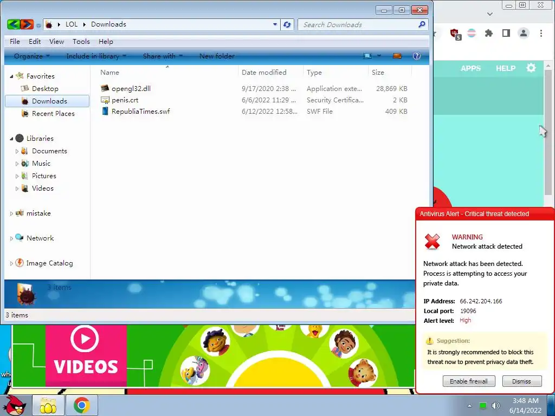Open Chrome profile avatar icon
Screen dimensions: 555x416
(523, 33)
